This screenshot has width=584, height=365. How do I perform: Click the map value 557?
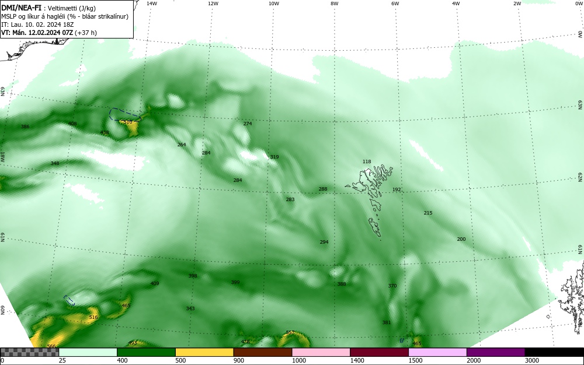click(x=290, y=332)
